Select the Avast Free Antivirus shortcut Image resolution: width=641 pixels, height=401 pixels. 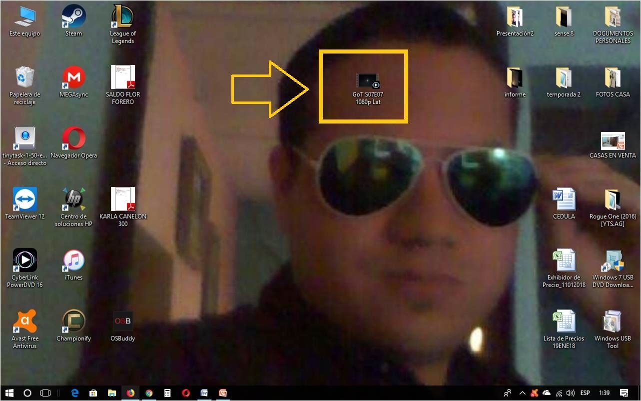click(24, 330)
